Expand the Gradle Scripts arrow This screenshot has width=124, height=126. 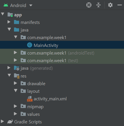[x=2, y=121]
